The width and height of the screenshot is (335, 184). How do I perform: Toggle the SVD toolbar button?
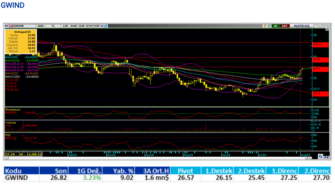(x=81, y=26)
